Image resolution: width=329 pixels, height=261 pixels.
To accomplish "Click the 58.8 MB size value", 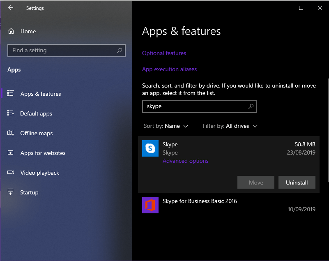I will pyautogui.click(x=305, y=144).
